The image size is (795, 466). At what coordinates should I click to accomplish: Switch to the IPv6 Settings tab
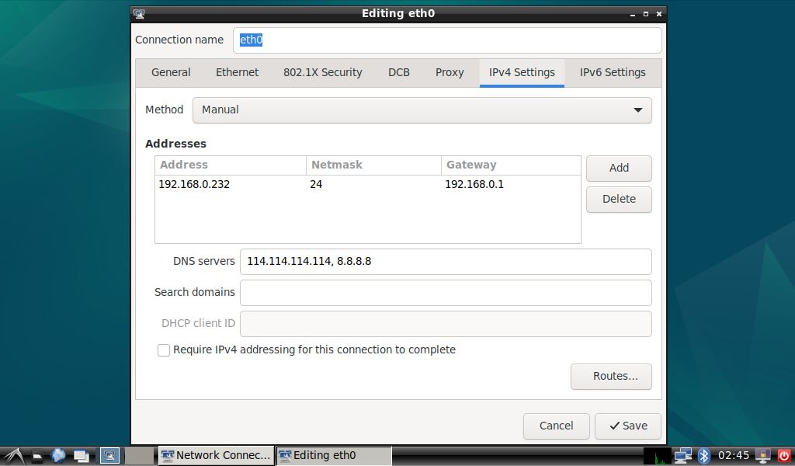coord(613,72)
